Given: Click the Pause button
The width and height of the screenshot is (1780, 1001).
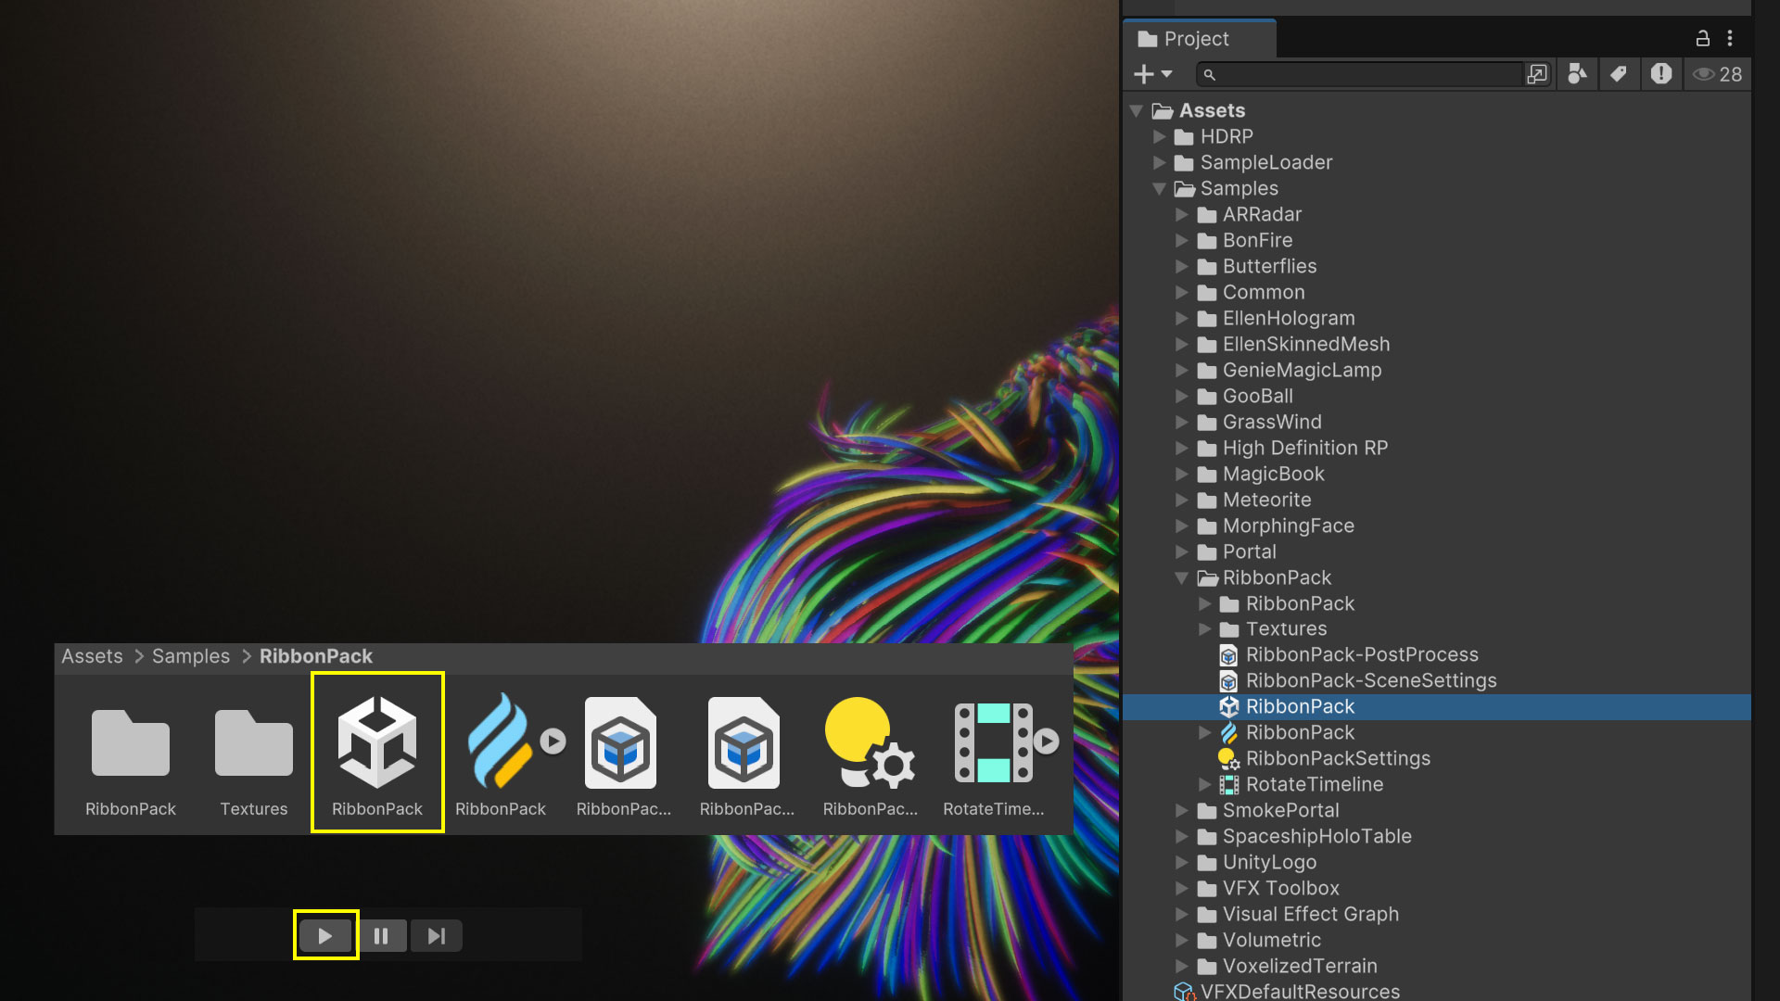Looking at the screenshot, I should click(381, 936).
